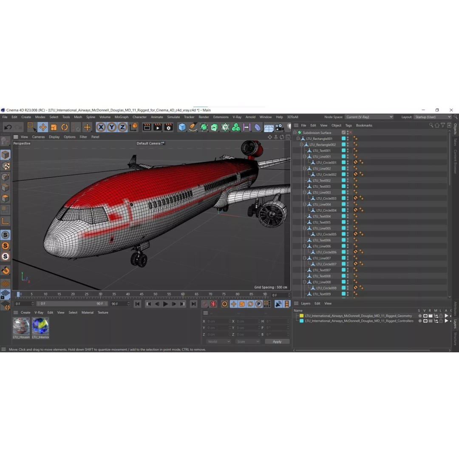Click the Apply button
This screenshot has width=459, height=459.
277,342
